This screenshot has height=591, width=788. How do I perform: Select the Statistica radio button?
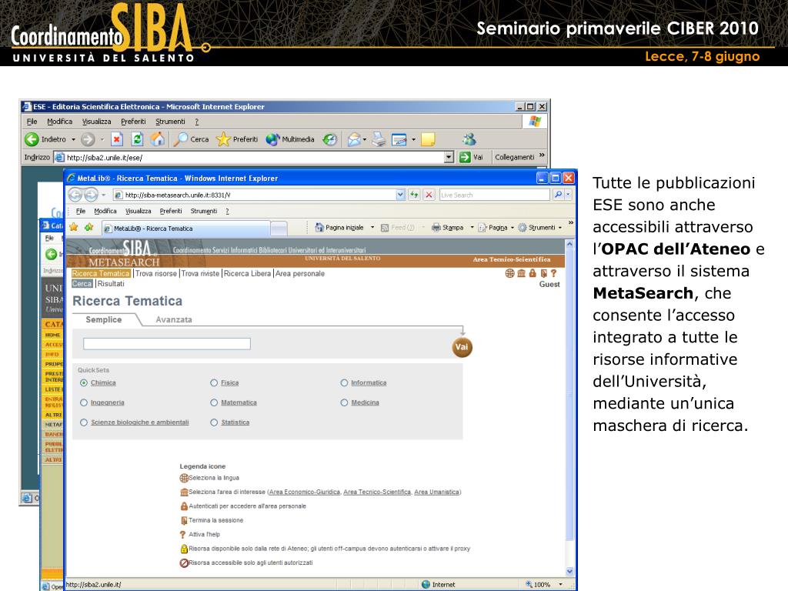coord(214,422)
